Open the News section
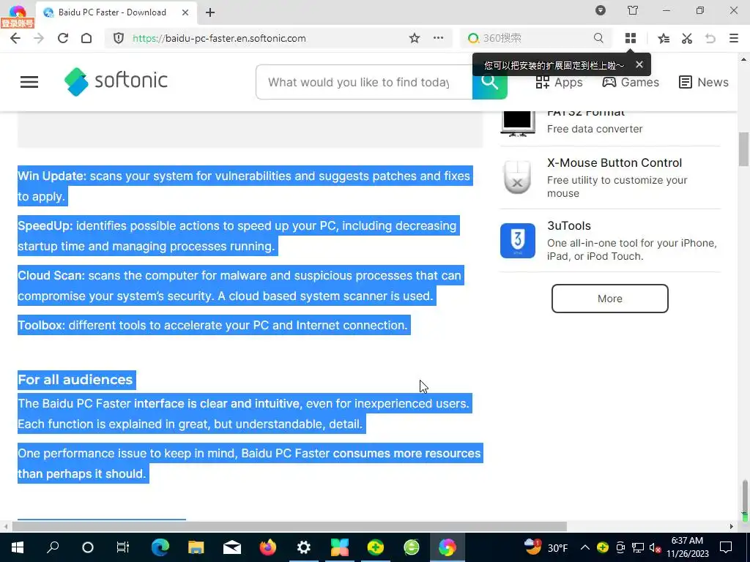 [x=704, y=82]
